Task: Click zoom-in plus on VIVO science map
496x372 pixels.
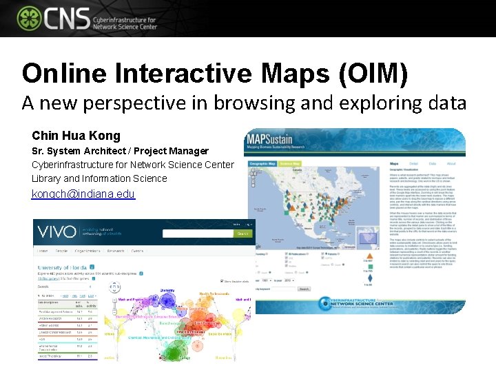Action: [114, 300]
